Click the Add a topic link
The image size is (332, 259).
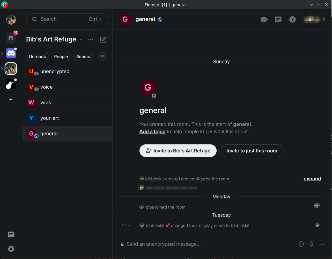coord(152,131)
